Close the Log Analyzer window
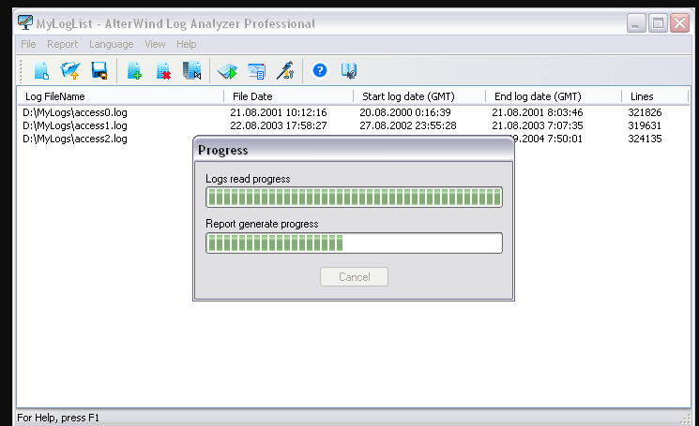This screenshot has width=699, height=426. coord(680,22)
